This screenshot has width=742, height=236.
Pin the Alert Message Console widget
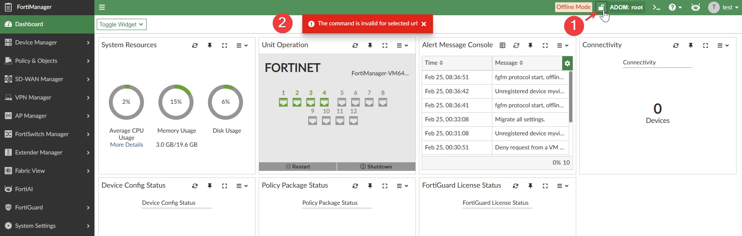coord(530,46)
